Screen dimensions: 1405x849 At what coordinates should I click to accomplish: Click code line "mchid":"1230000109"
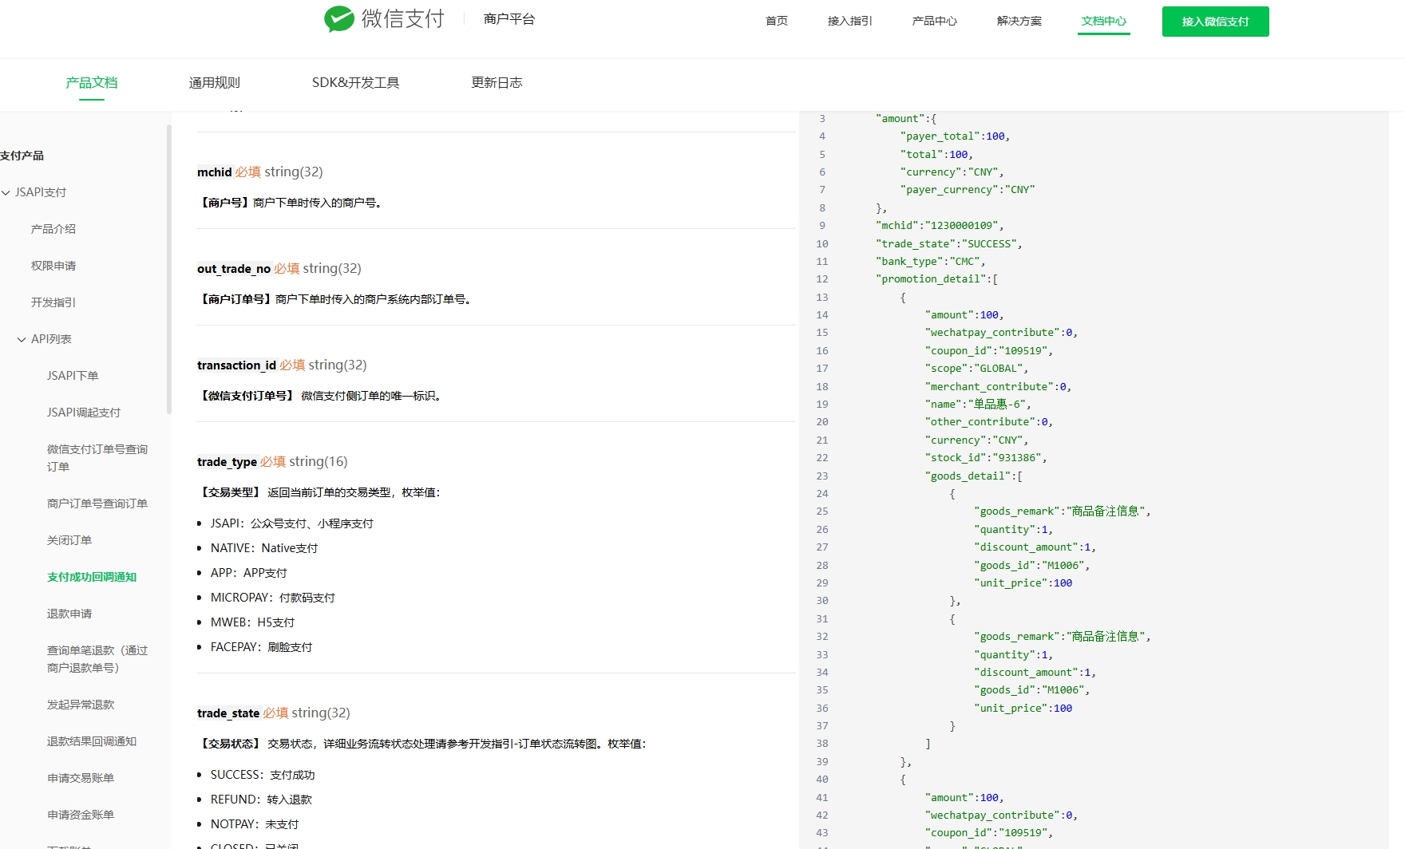pos(940,226)
